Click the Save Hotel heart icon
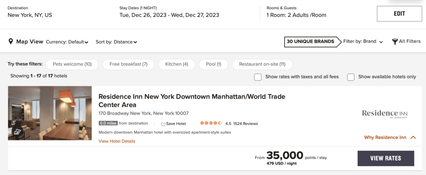 [163, 124]
